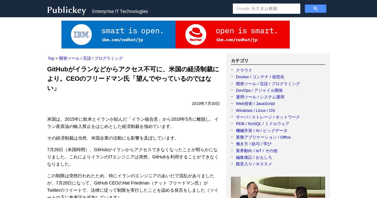Screen dimensions: 377x198
Task: Click the sidebar photo advertisement thumbnail
Action: pyautogui.click(x=278, y=187)
